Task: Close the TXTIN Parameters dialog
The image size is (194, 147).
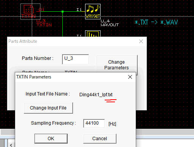Action: [130, 77]
